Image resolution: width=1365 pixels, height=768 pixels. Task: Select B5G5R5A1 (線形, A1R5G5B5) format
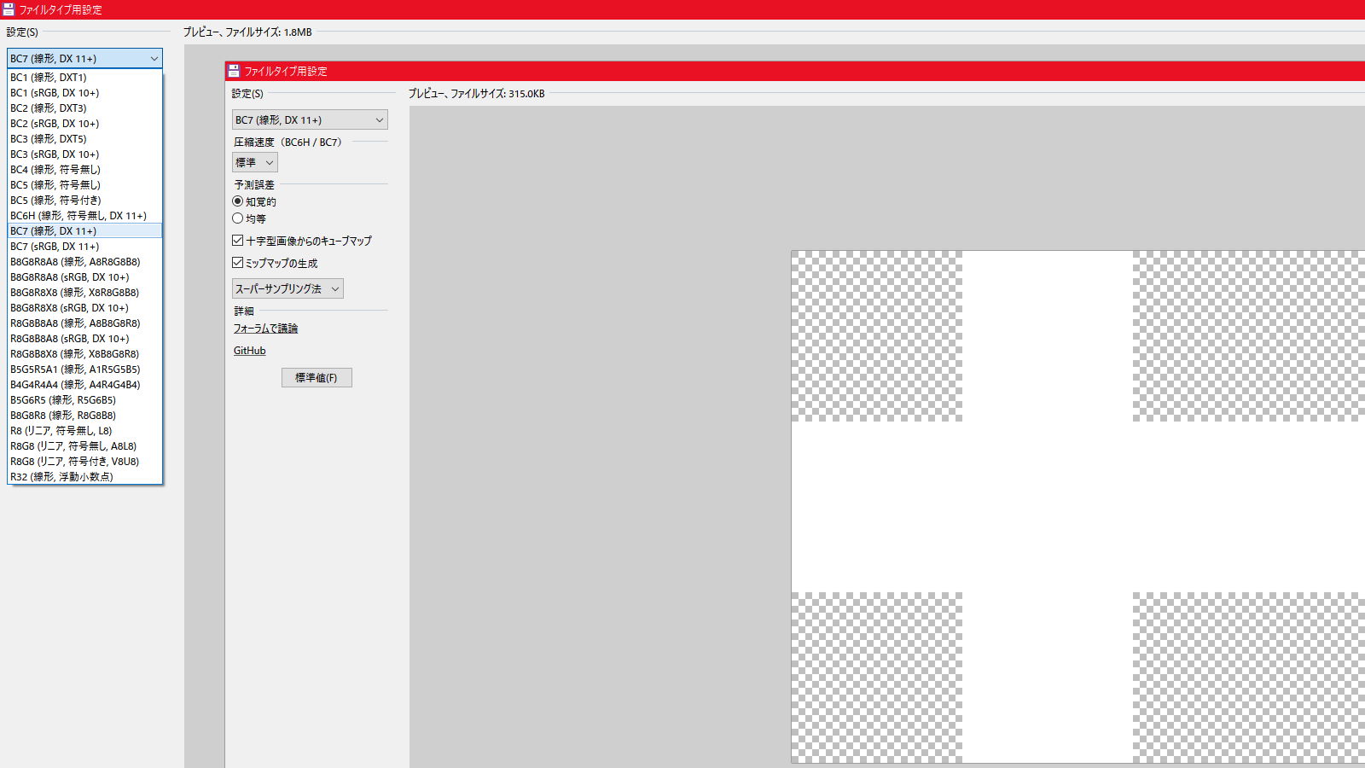(x=84, y=369)
